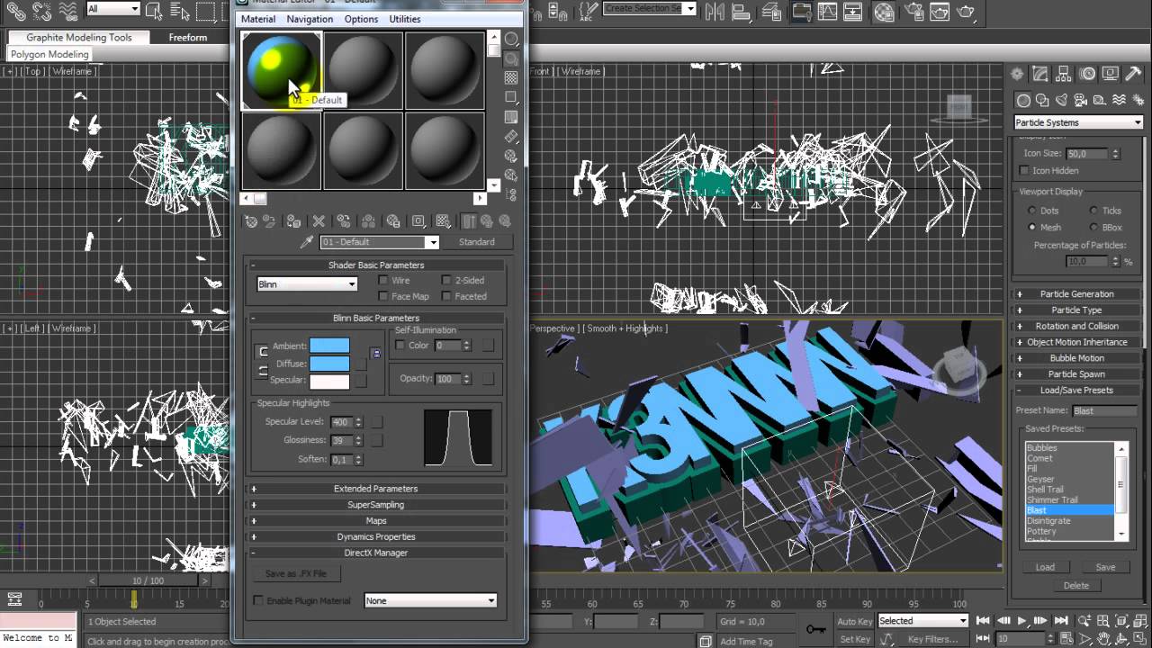This screenshot has width=1152, height=648.
Task: Click the Standard material type button
Action: click(x=477, y=242)
